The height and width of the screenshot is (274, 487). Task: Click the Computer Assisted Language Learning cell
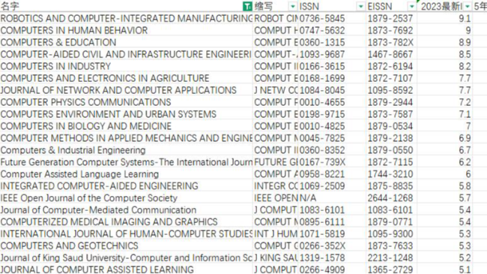click(x=126, y=174)
